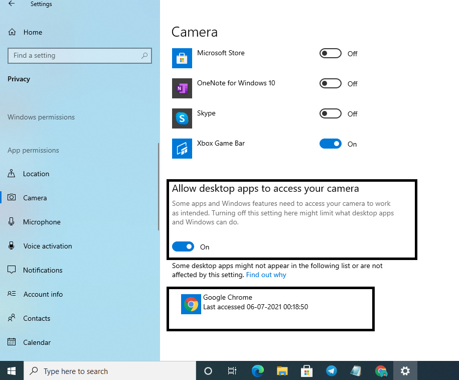Image resolution: width=459 pixels, height=380 pixels.
Task: Open Notifications app permissions
Action: (44, 270)
